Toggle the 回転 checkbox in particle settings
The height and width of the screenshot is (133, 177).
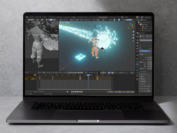141,79
